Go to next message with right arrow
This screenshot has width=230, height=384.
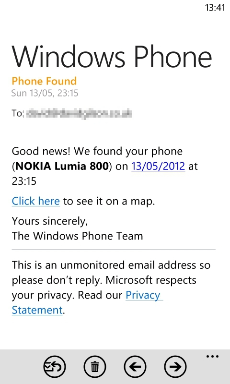[x=175, y=366]
